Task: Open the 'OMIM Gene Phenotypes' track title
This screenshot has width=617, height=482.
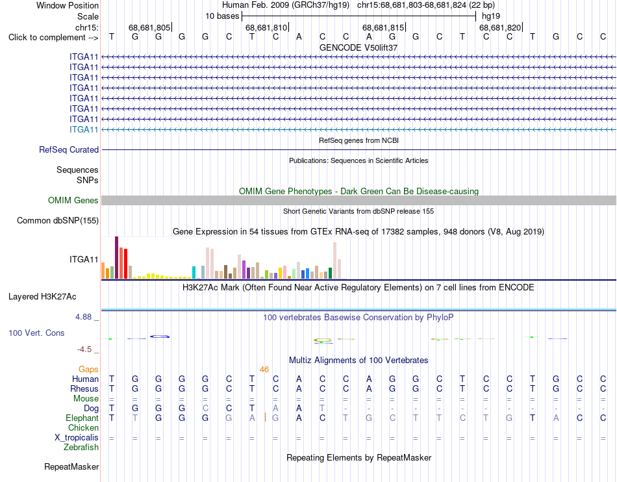Action: (x=359, y=191)
